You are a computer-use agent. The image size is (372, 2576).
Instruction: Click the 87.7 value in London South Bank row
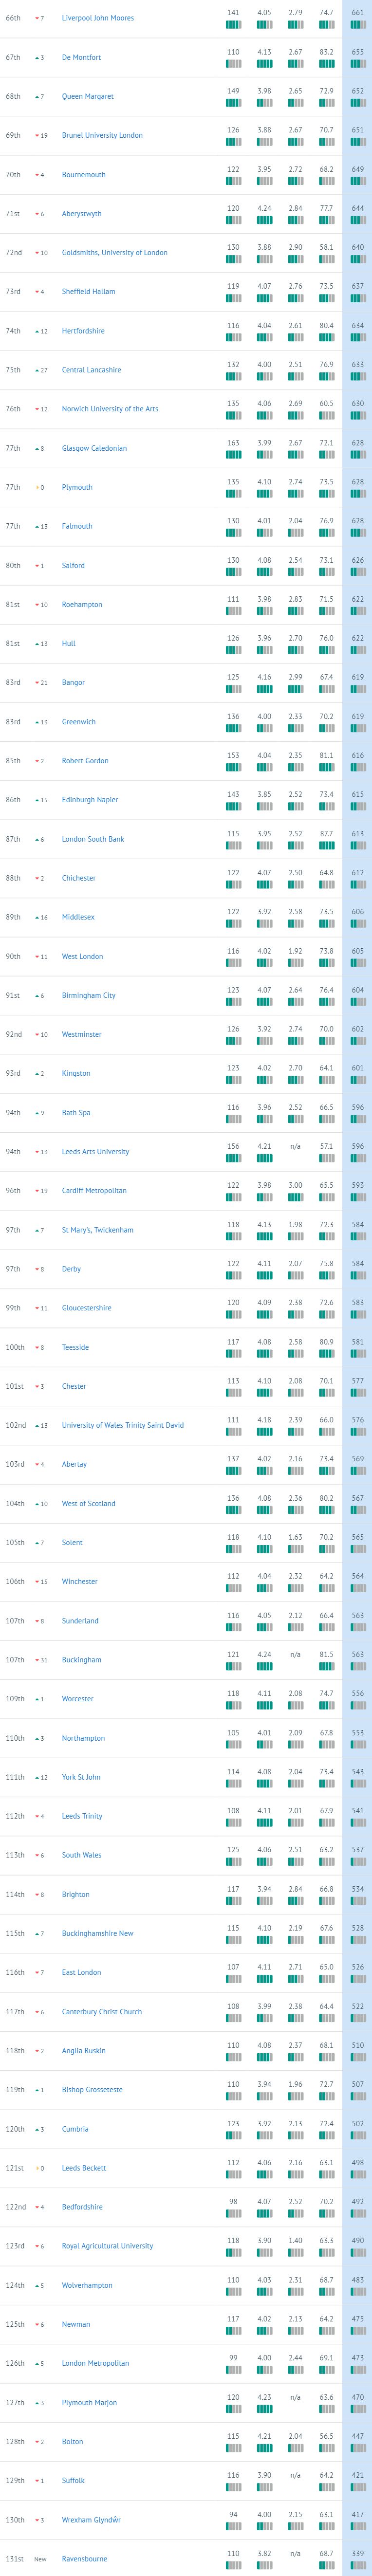click(x=326, y=834)
